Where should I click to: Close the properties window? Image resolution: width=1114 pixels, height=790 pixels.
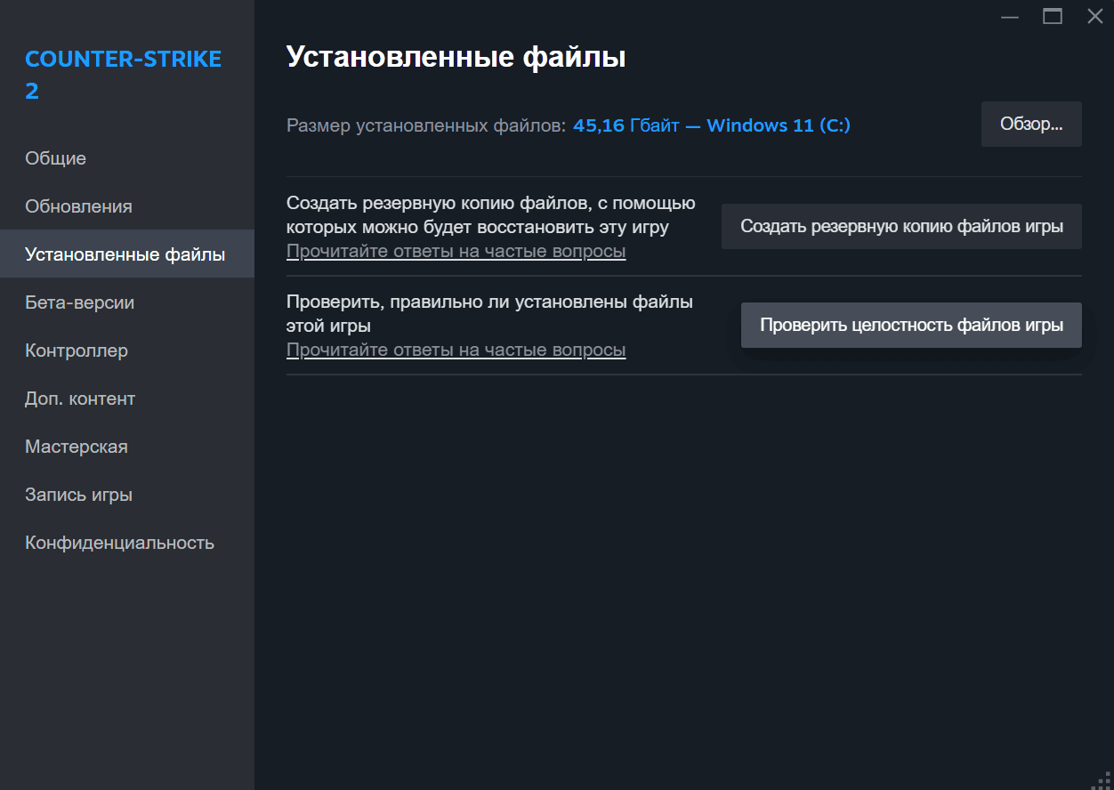[x=1094, y=16]
